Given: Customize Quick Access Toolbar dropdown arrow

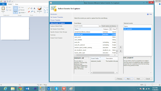Looking at the screenshot, I should click(x=12, y=2).
